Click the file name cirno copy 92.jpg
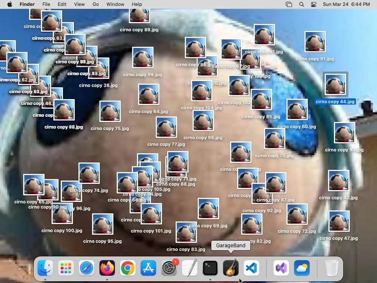Image resolution: width=377 pixels, height=283 pixels. [262, 210]
